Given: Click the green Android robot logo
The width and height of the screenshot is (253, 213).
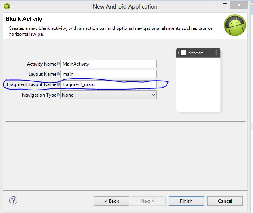Looking at the screenshot, I should 235,25.
